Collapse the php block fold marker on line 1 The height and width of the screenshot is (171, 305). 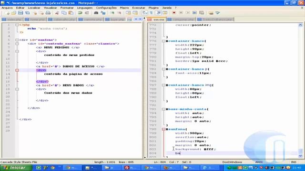(17, 25)
